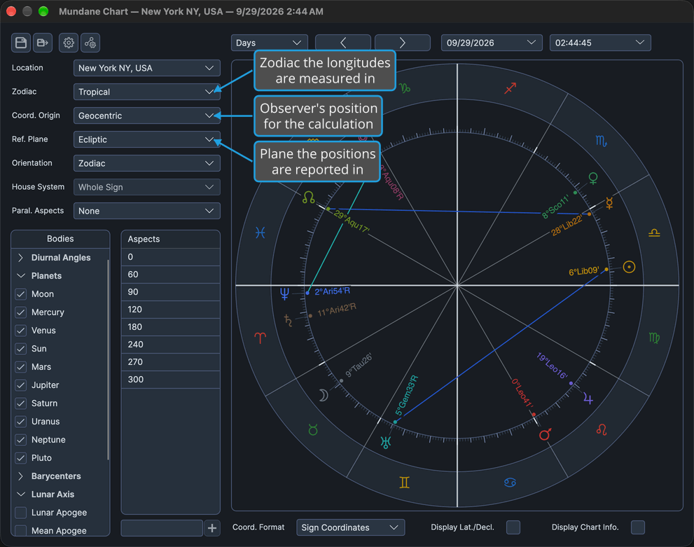The image size is (694, 547).
Task: Click the Sun glyph in chart
Action: 629,267
